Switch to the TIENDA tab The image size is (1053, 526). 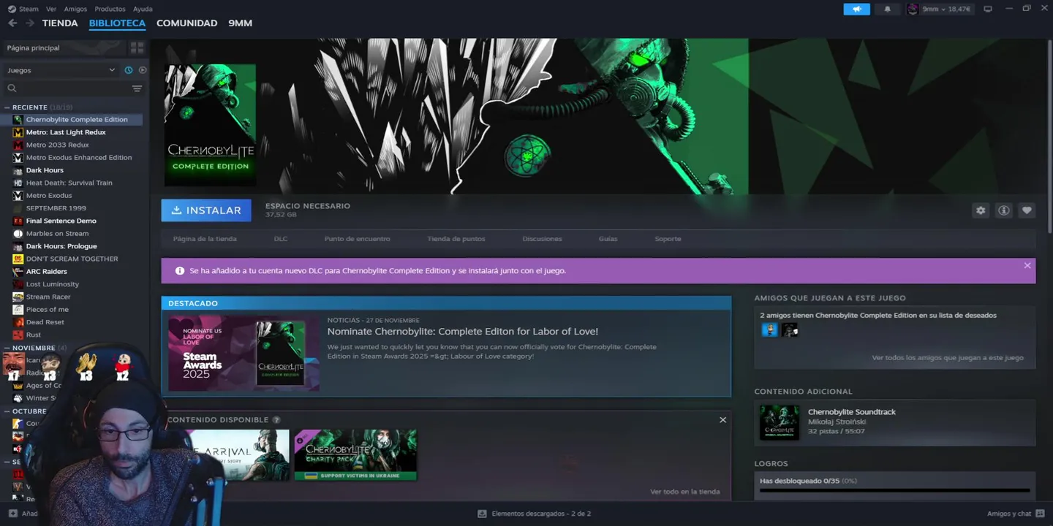click(60, 23)
